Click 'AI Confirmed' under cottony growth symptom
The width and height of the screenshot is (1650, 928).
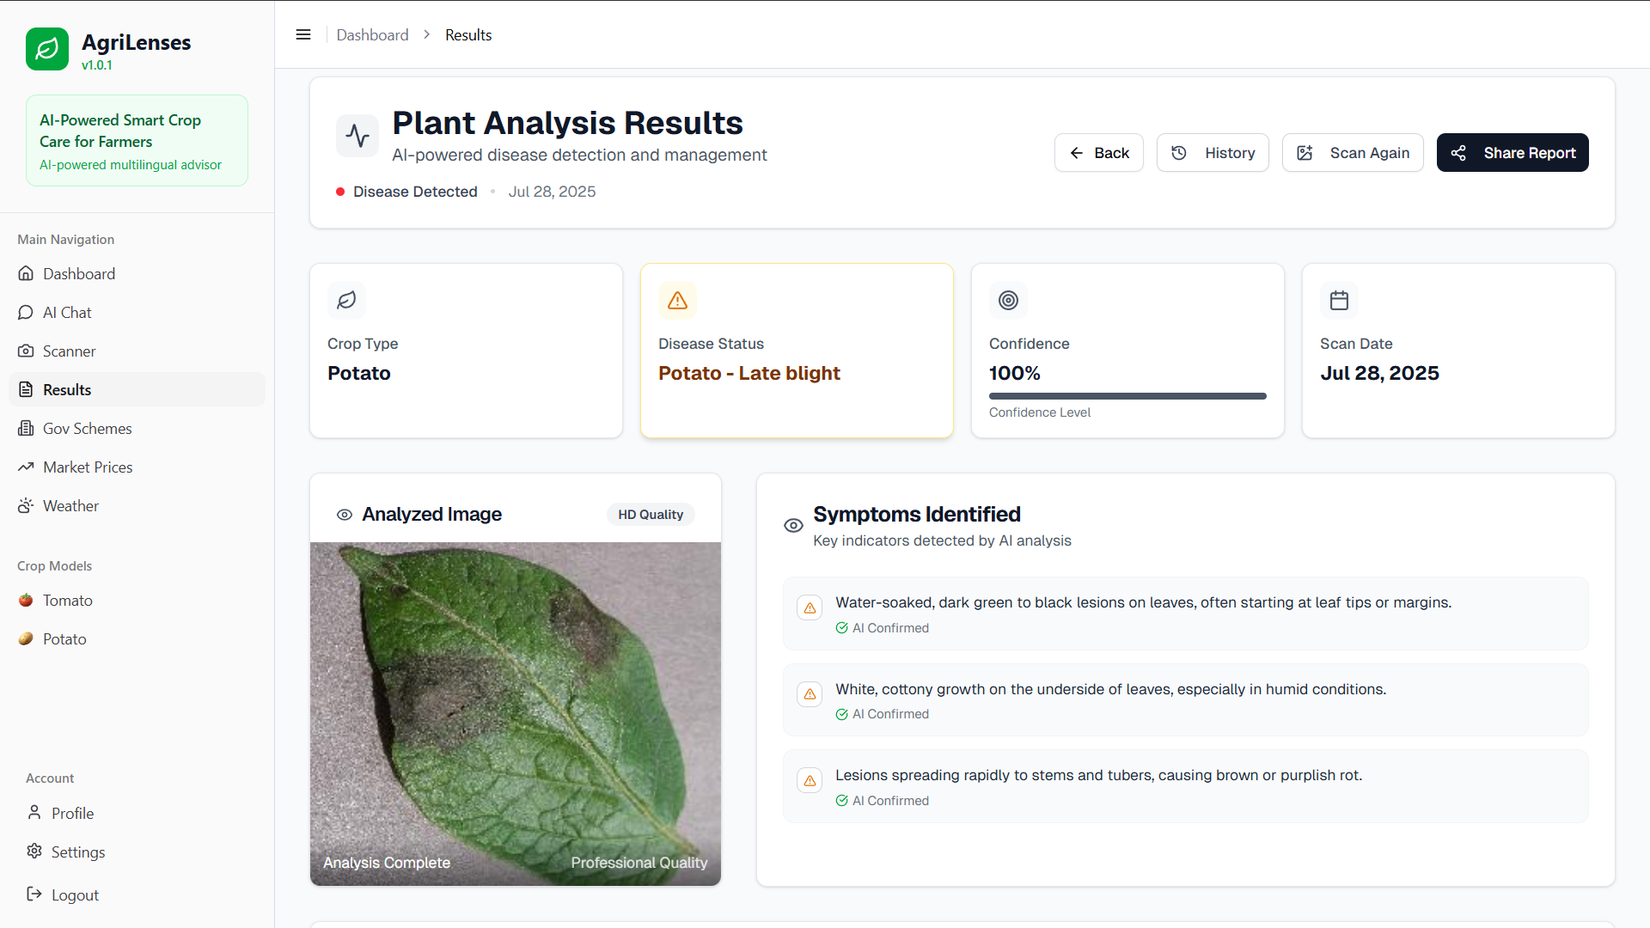click(x=890, y=714)
